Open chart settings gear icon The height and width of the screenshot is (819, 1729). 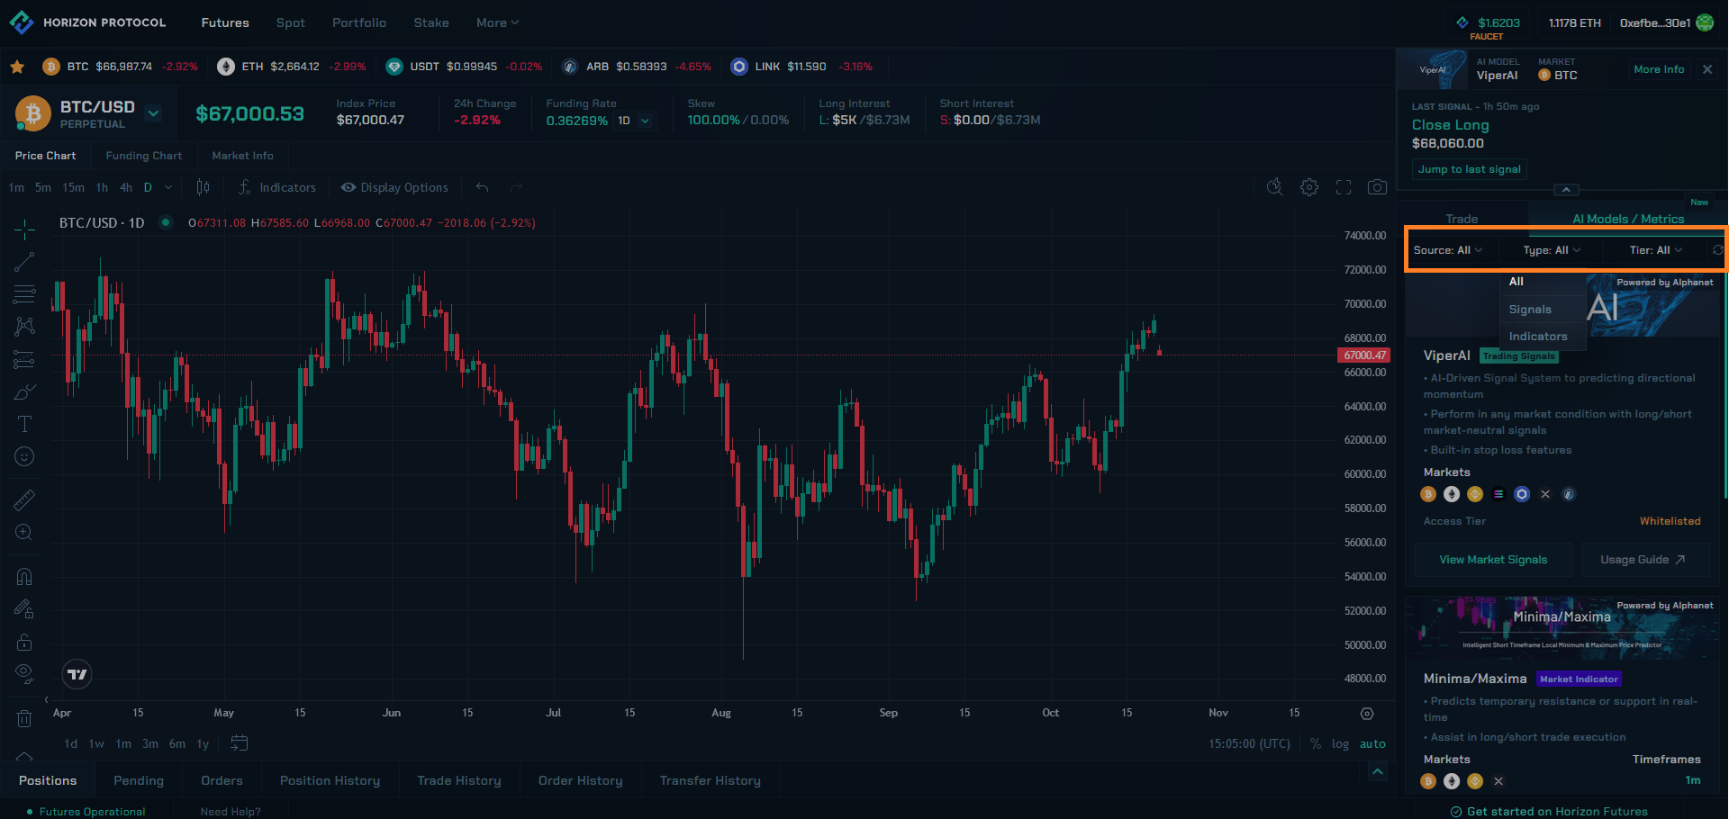tap(1309, 187)
